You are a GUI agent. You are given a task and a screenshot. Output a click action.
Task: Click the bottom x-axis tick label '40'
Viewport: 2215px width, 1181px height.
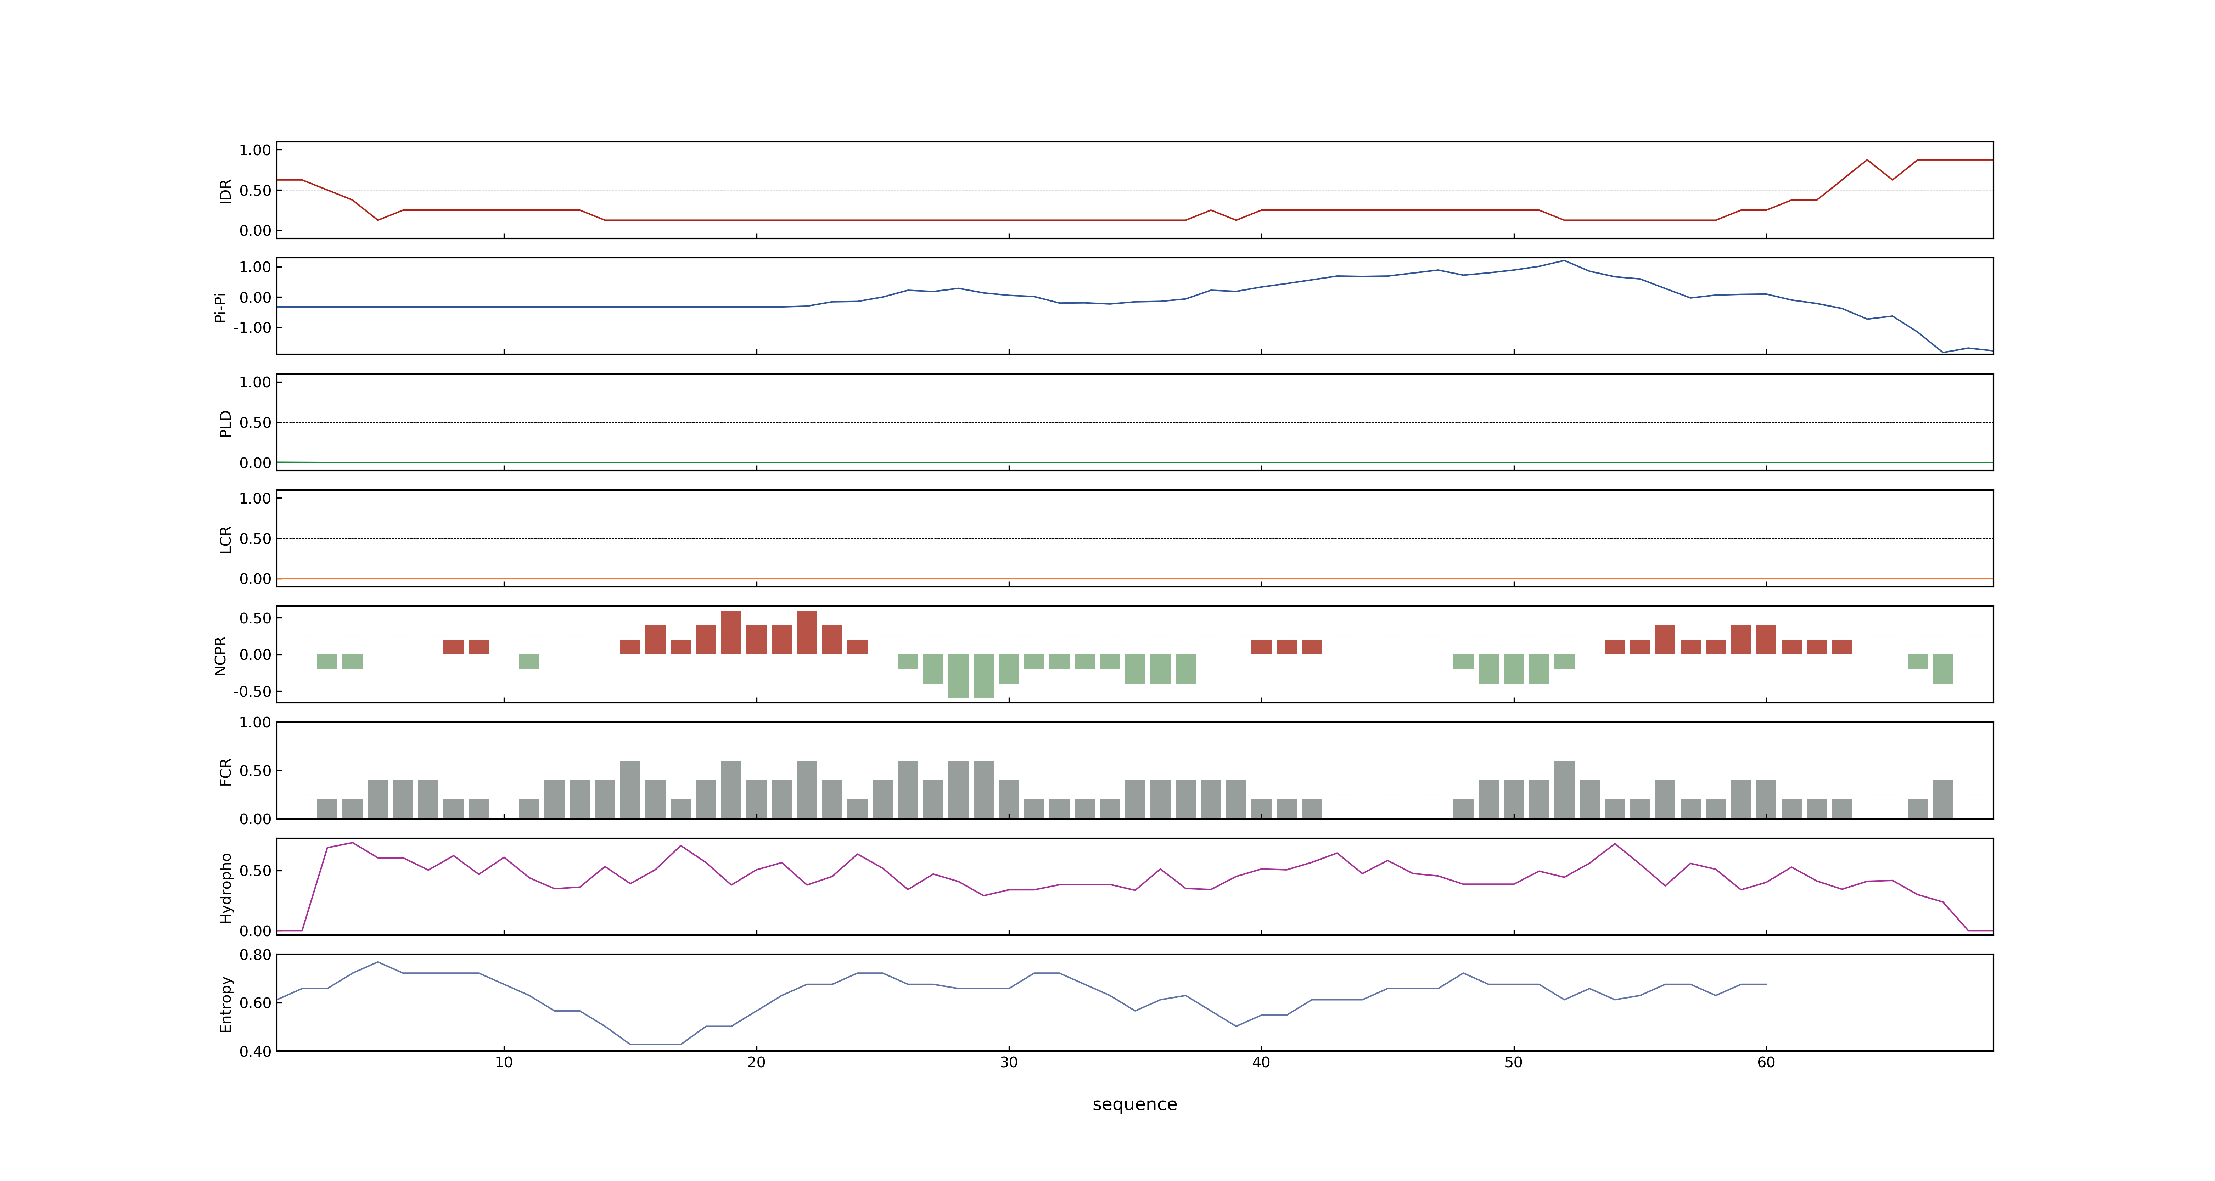pyautogui.click(x=1261, y=1062)
